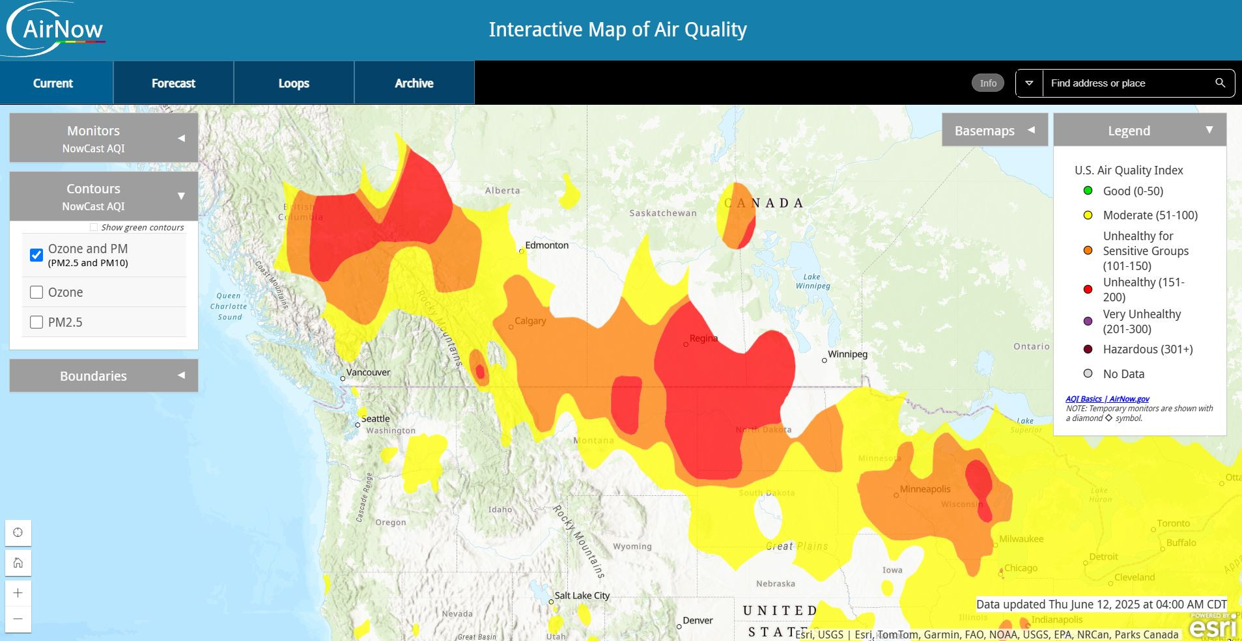Click the Calgary city marker
Viewport: 1242px width, 641px height.
pyautogui.click(x=511, y=327)
